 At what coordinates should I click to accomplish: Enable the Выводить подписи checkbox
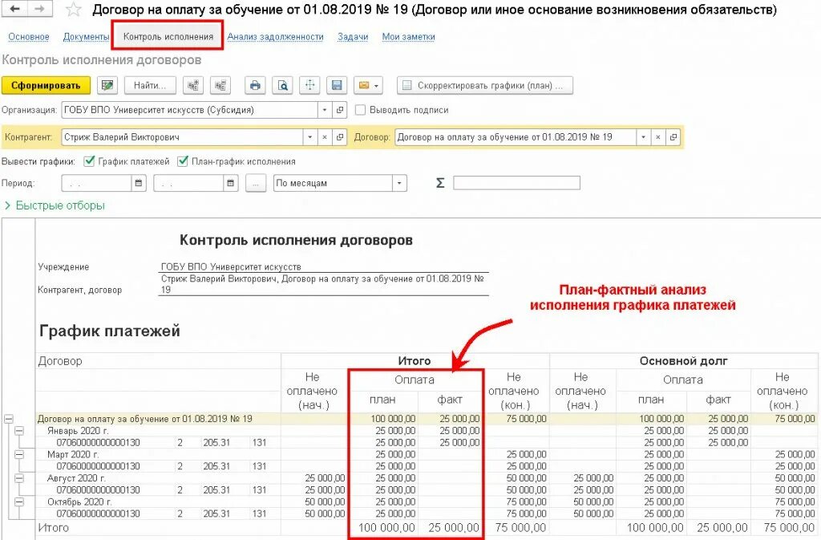click(359, 110)
